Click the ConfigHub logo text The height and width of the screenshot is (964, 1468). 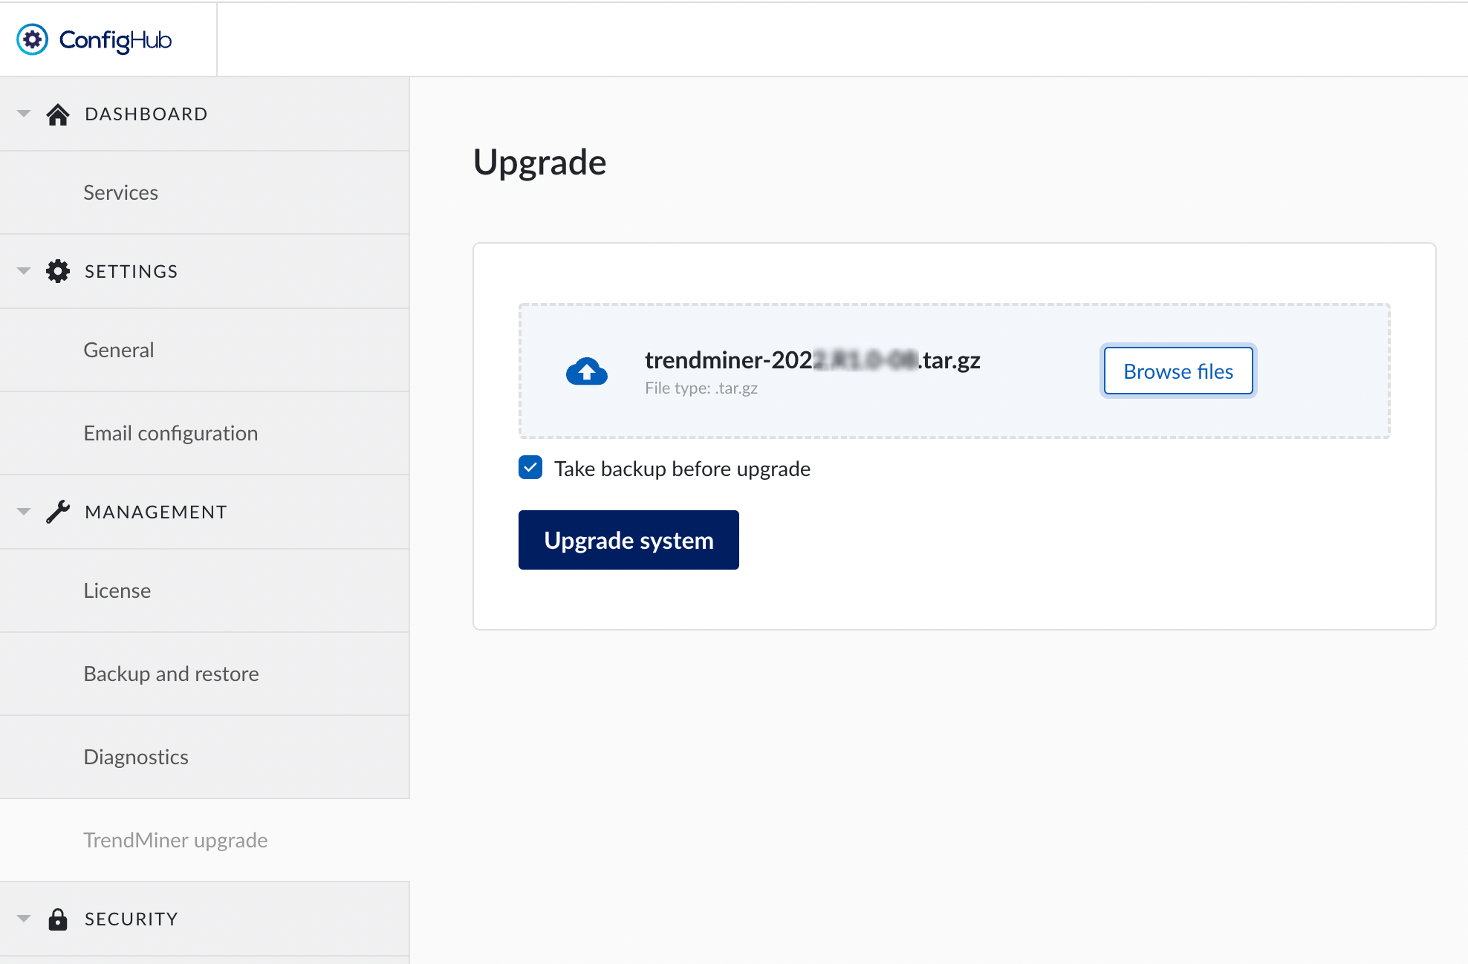tap(115, 40)
